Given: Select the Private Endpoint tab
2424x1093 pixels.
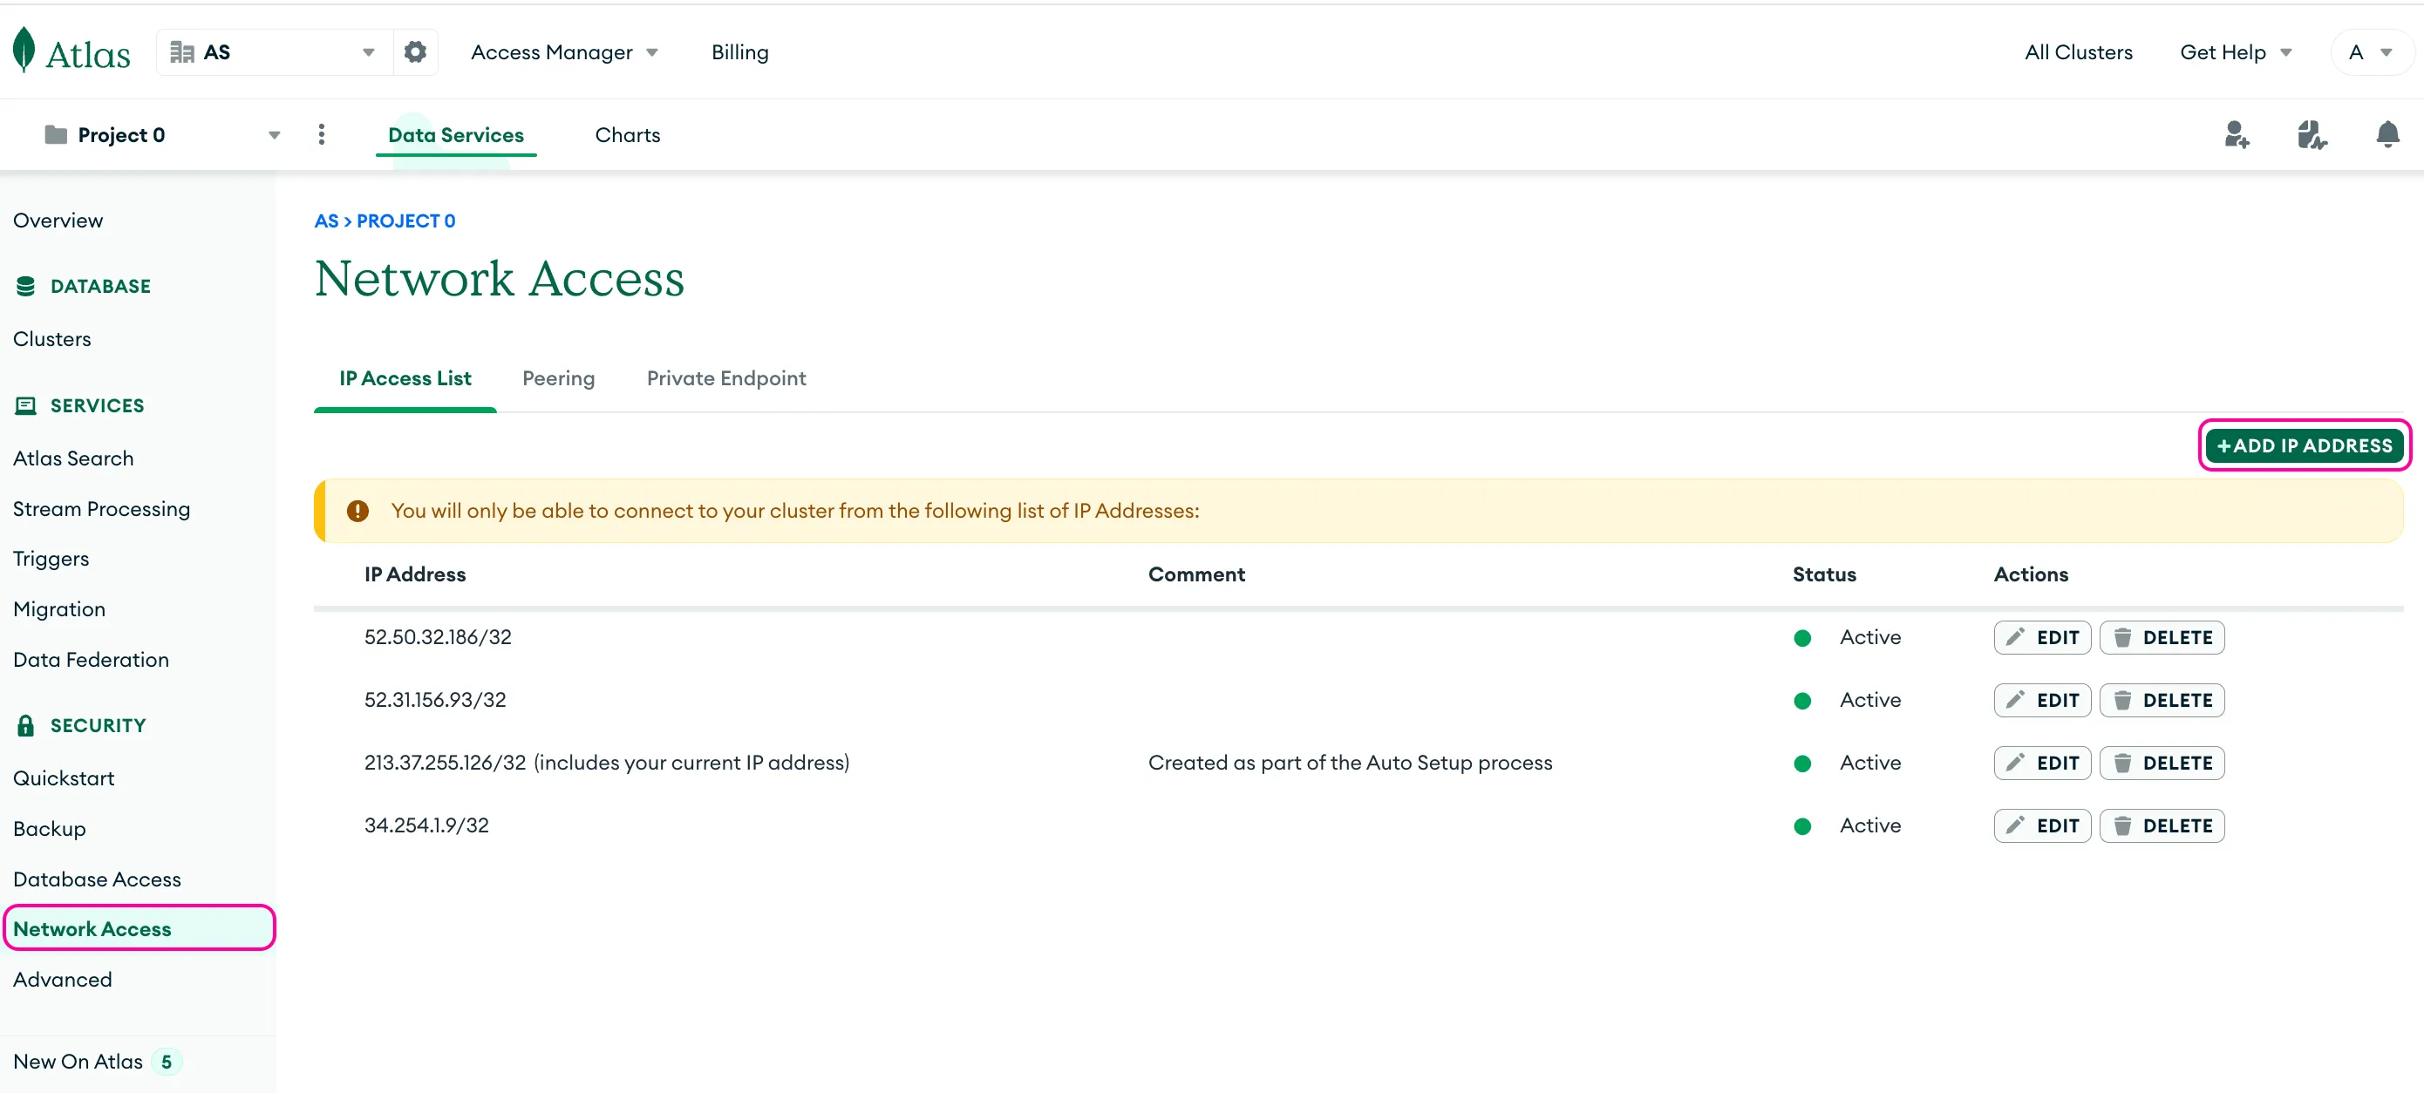Looking at the screenshot, I should 726,378.
